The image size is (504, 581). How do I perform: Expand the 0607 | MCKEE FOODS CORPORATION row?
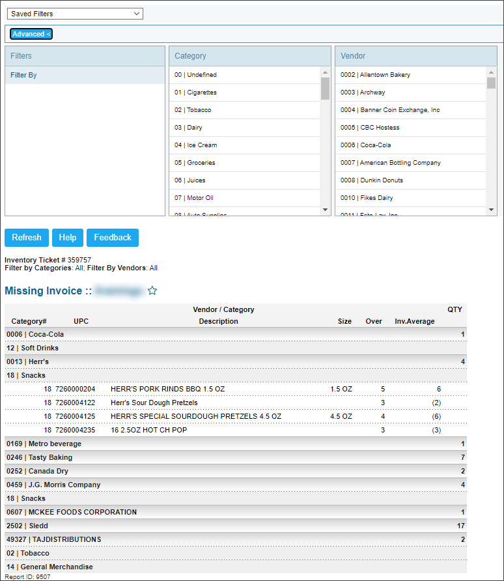click(x=236, y=513)
